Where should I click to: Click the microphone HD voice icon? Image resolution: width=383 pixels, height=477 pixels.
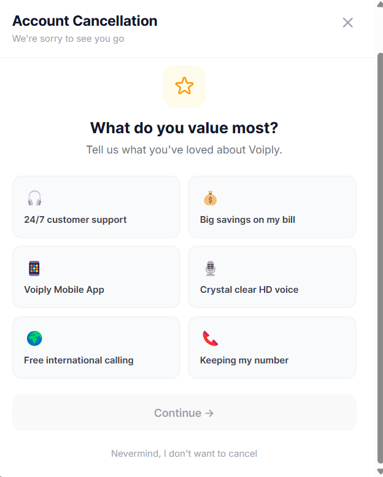[x=211, y=268]
